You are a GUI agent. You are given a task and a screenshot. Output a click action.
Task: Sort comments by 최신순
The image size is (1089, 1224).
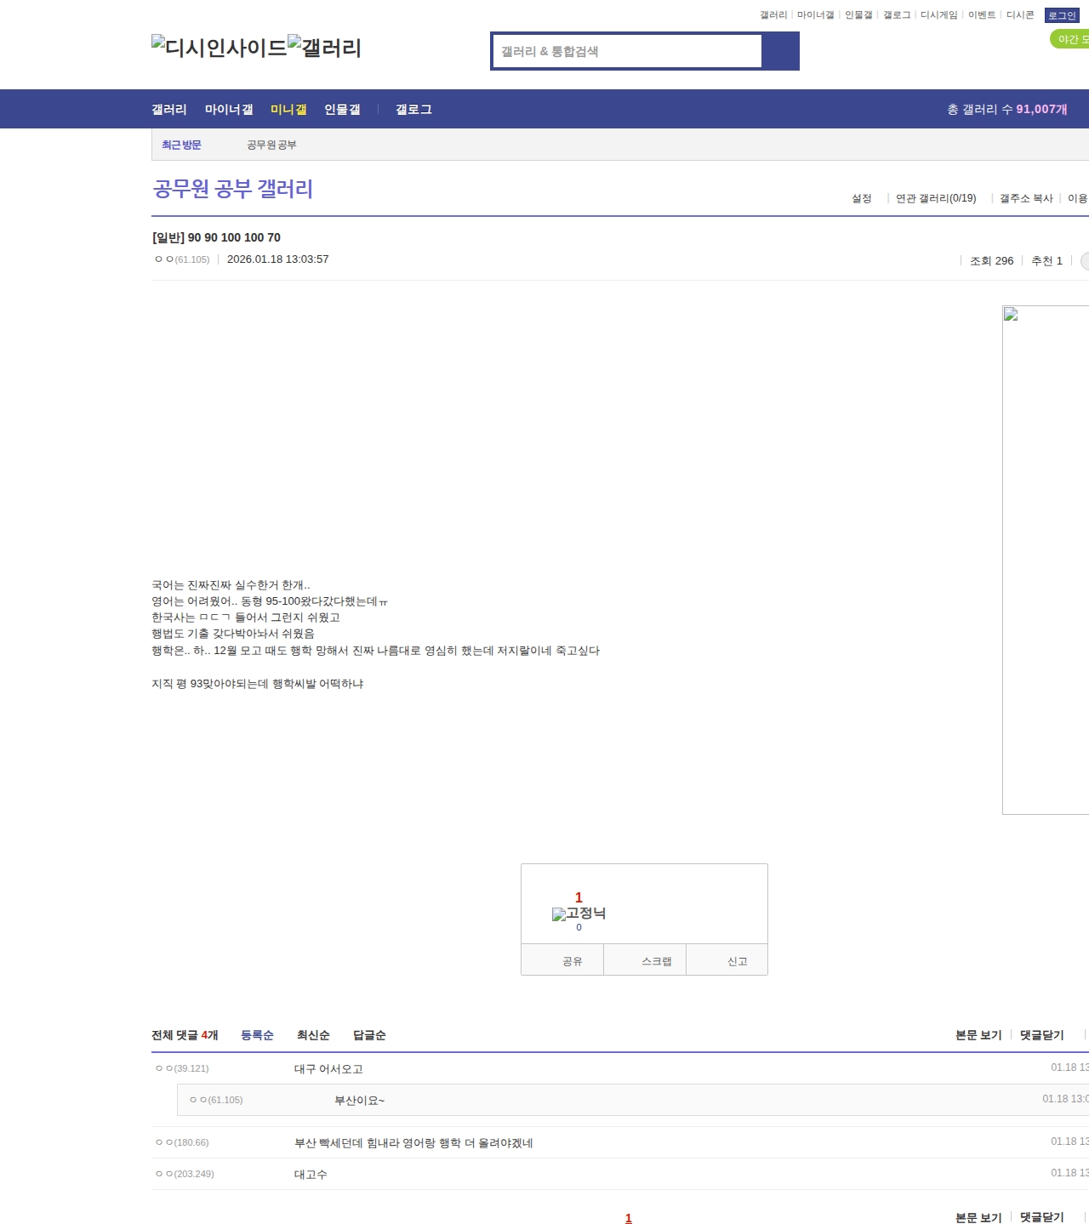pyautogui.click(x=313, y=1035)
